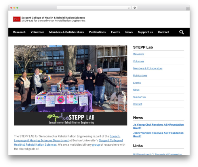Open Contact in the black navigation bar
Viewport: 198px width, 167px height.
coord(164,32)
